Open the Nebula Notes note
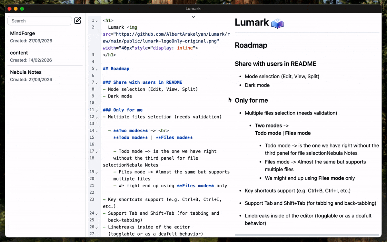Viewport: 387px width, 242px height. 45,75
